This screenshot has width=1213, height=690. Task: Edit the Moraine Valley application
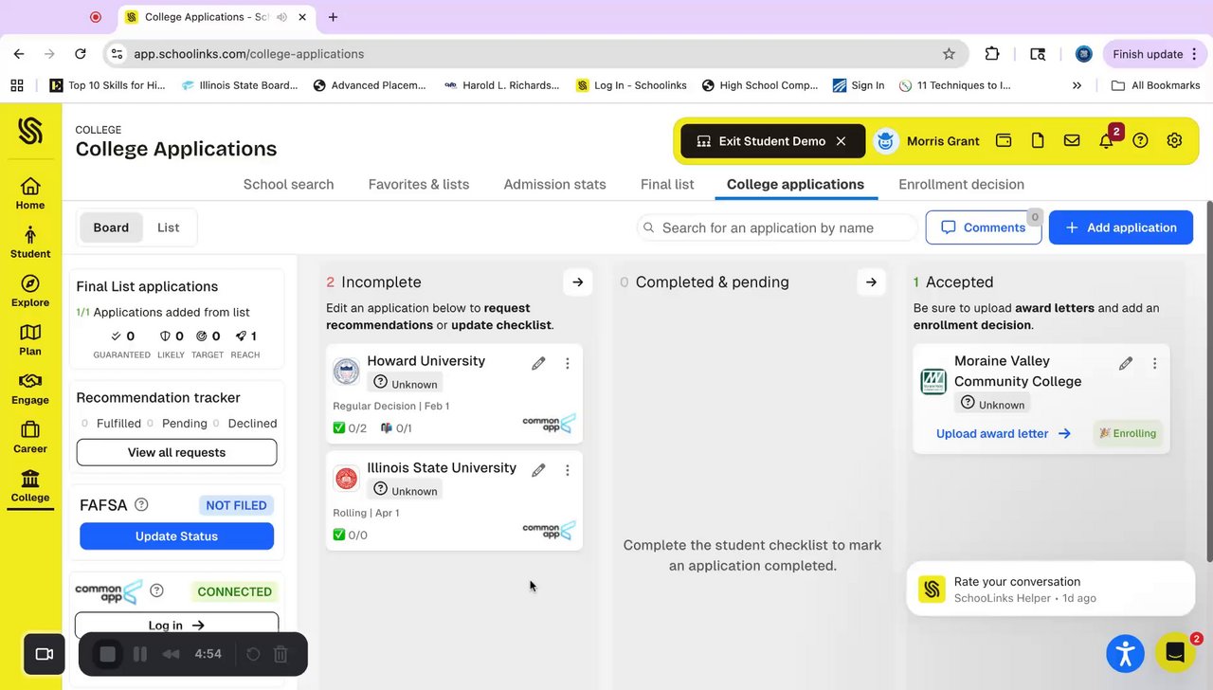click(1126, 363)
